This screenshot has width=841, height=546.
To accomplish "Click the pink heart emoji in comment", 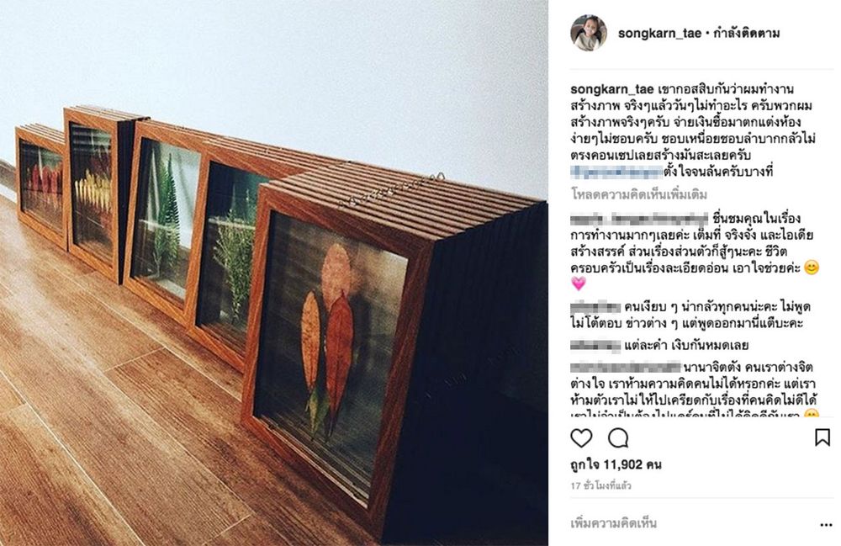I will click(579, 284).
